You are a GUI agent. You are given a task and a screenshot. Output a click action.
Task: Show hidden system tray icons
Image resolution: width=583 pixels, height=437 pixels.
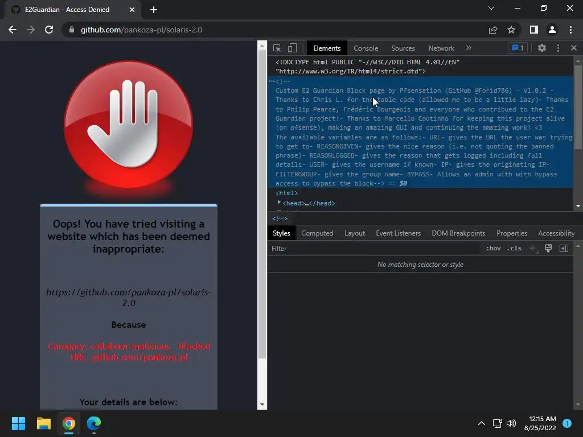tap(482, 423)
